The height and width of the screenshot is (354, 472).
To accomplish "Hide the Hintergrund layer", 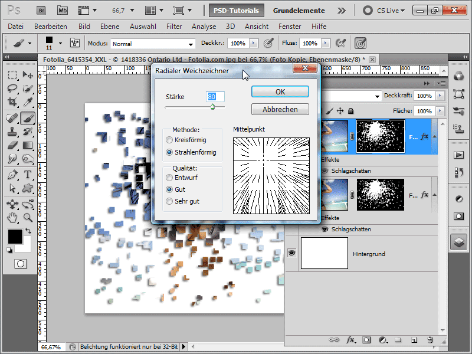I will pos(291,253).
